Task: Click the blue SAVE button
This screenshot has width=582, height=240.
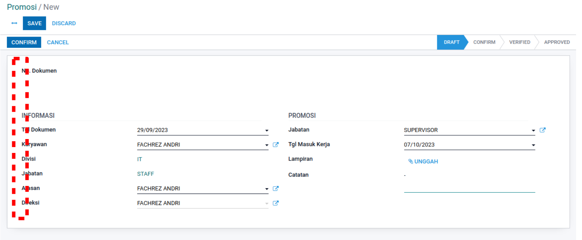Action: click(x=34, y=23)
